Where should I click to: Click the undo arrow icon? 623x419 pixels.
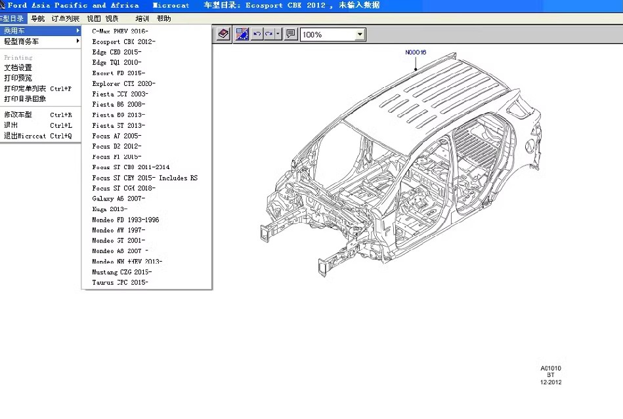[x=257, y=34]
